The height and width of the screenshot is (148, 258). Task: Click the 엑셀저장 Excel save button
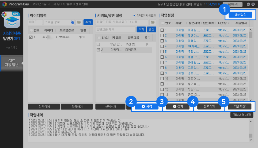(x=240, y=107)
